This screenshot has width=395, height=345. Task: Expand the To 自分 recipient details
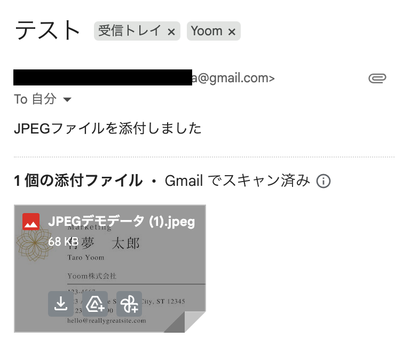coord(67,99)
